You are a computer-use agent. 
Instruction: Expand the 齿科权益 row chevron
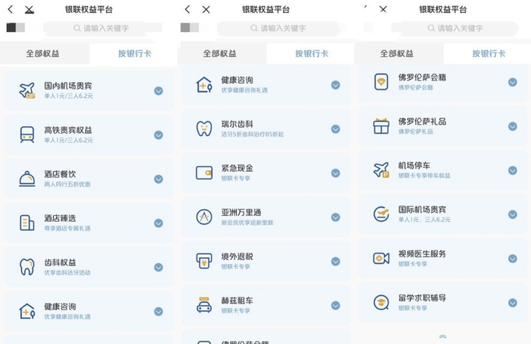[x=159, y=267]
